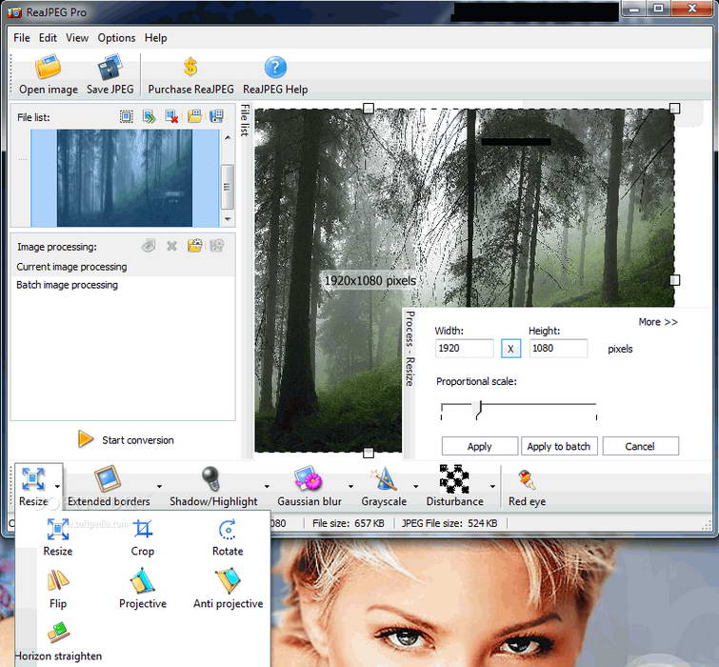Choose Projective in the popup menu
This screenshot has height=667, width=719.
tap(143, 589)
